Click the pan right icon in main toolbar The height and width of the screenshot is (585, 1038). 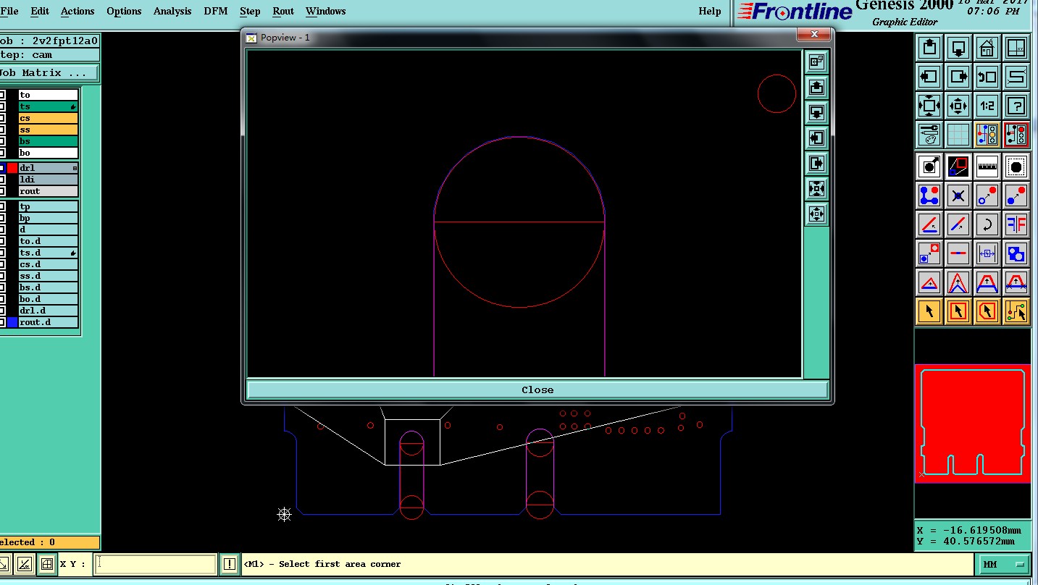[958, 77]
